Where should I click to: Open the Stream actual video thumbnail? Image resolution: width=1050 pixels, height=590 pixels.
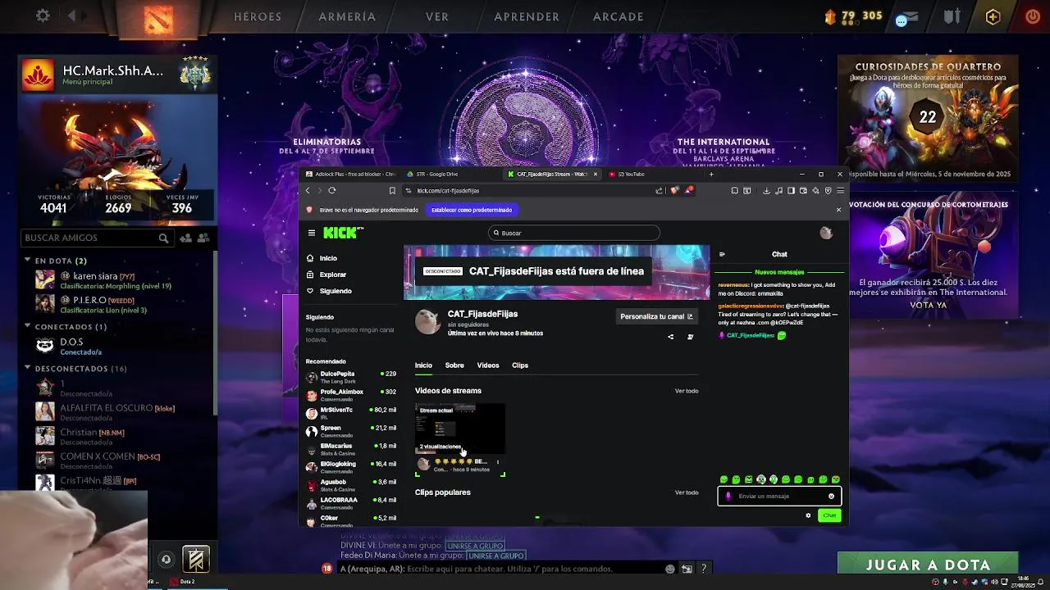tap(460, 429)
